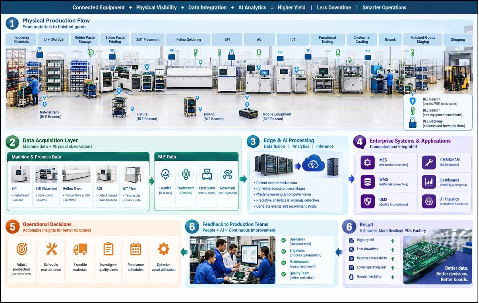
Task: Click the 'Mobile Equipment (BLE Beacon)' label
Action: pyautogui.click(x=277, y=117)
